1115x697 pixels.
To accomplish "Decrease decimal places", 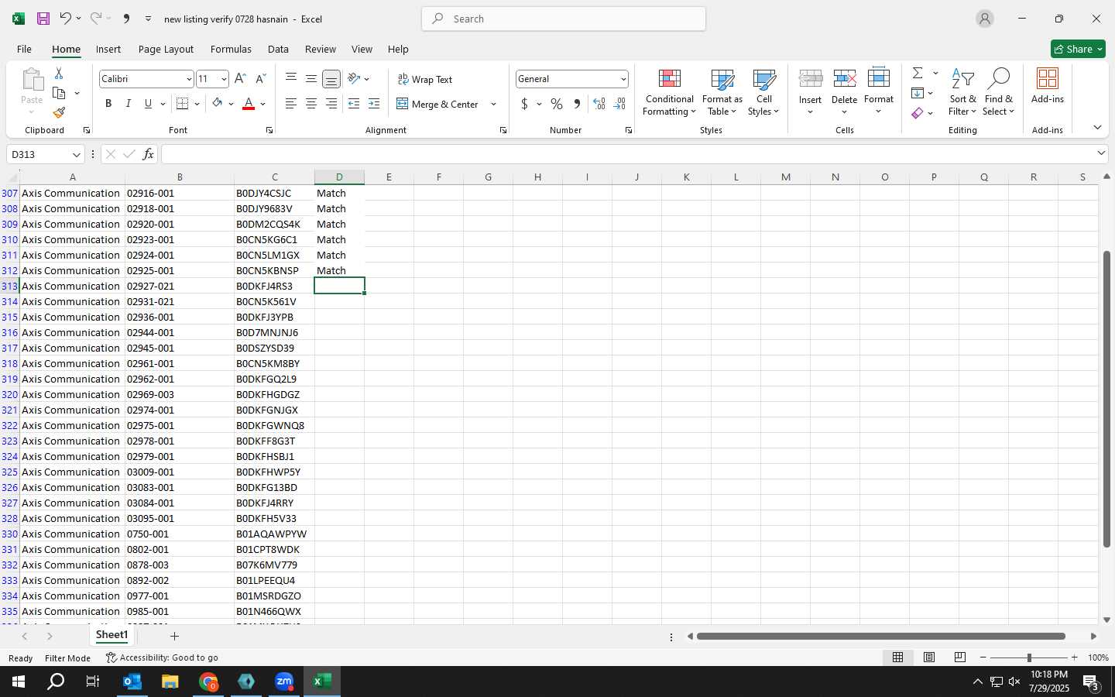I will [619, 104].
